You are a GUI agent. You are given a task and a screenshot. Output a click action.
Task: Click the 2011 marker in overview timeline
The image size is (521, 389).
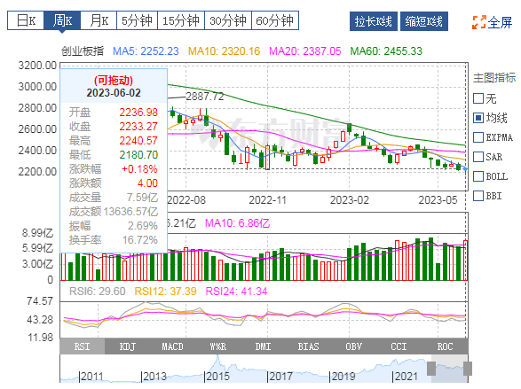[91, 377]
